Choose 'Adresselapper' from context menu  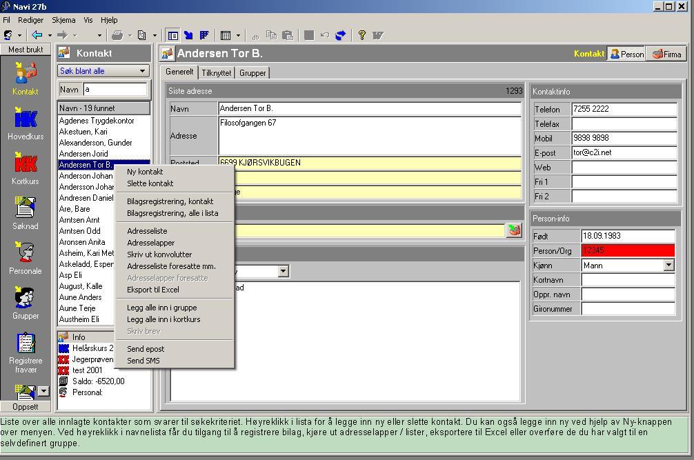tap(175, 243)
